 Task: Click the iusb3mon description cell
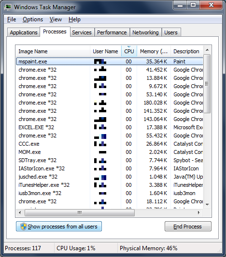pos(184,193)
